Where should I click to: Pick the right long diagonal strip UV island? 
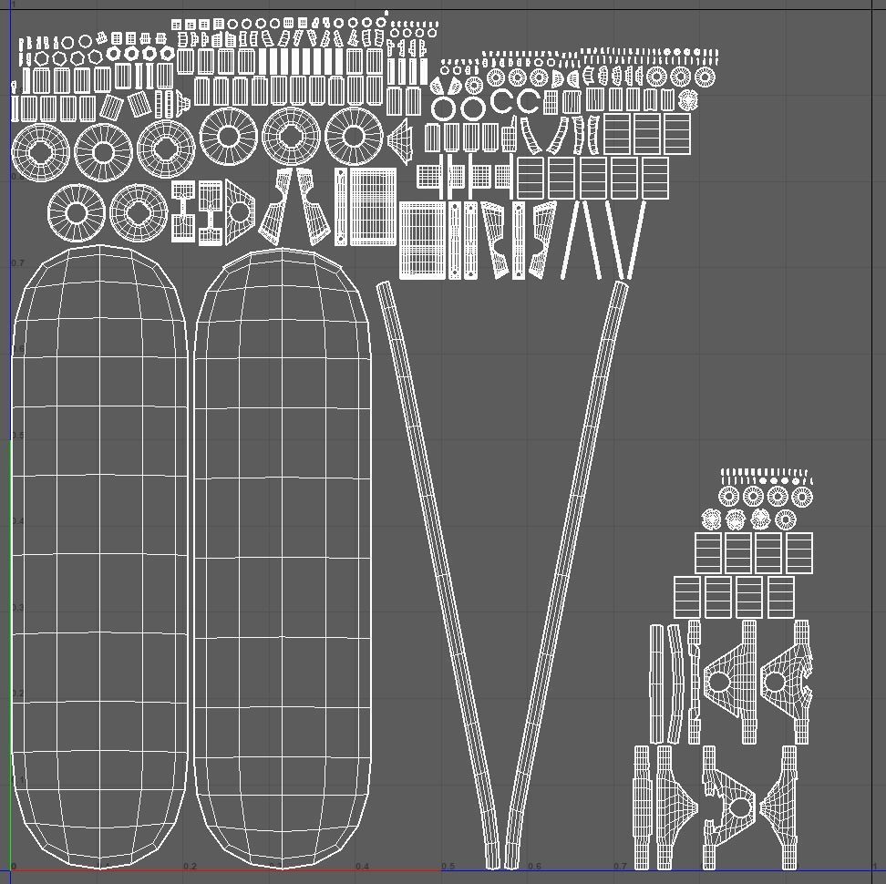point(566,574)
